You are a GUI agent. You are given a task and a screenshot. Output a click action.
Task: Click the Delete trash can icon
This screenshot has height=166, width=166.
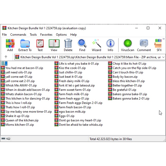[x=68, y=45]
